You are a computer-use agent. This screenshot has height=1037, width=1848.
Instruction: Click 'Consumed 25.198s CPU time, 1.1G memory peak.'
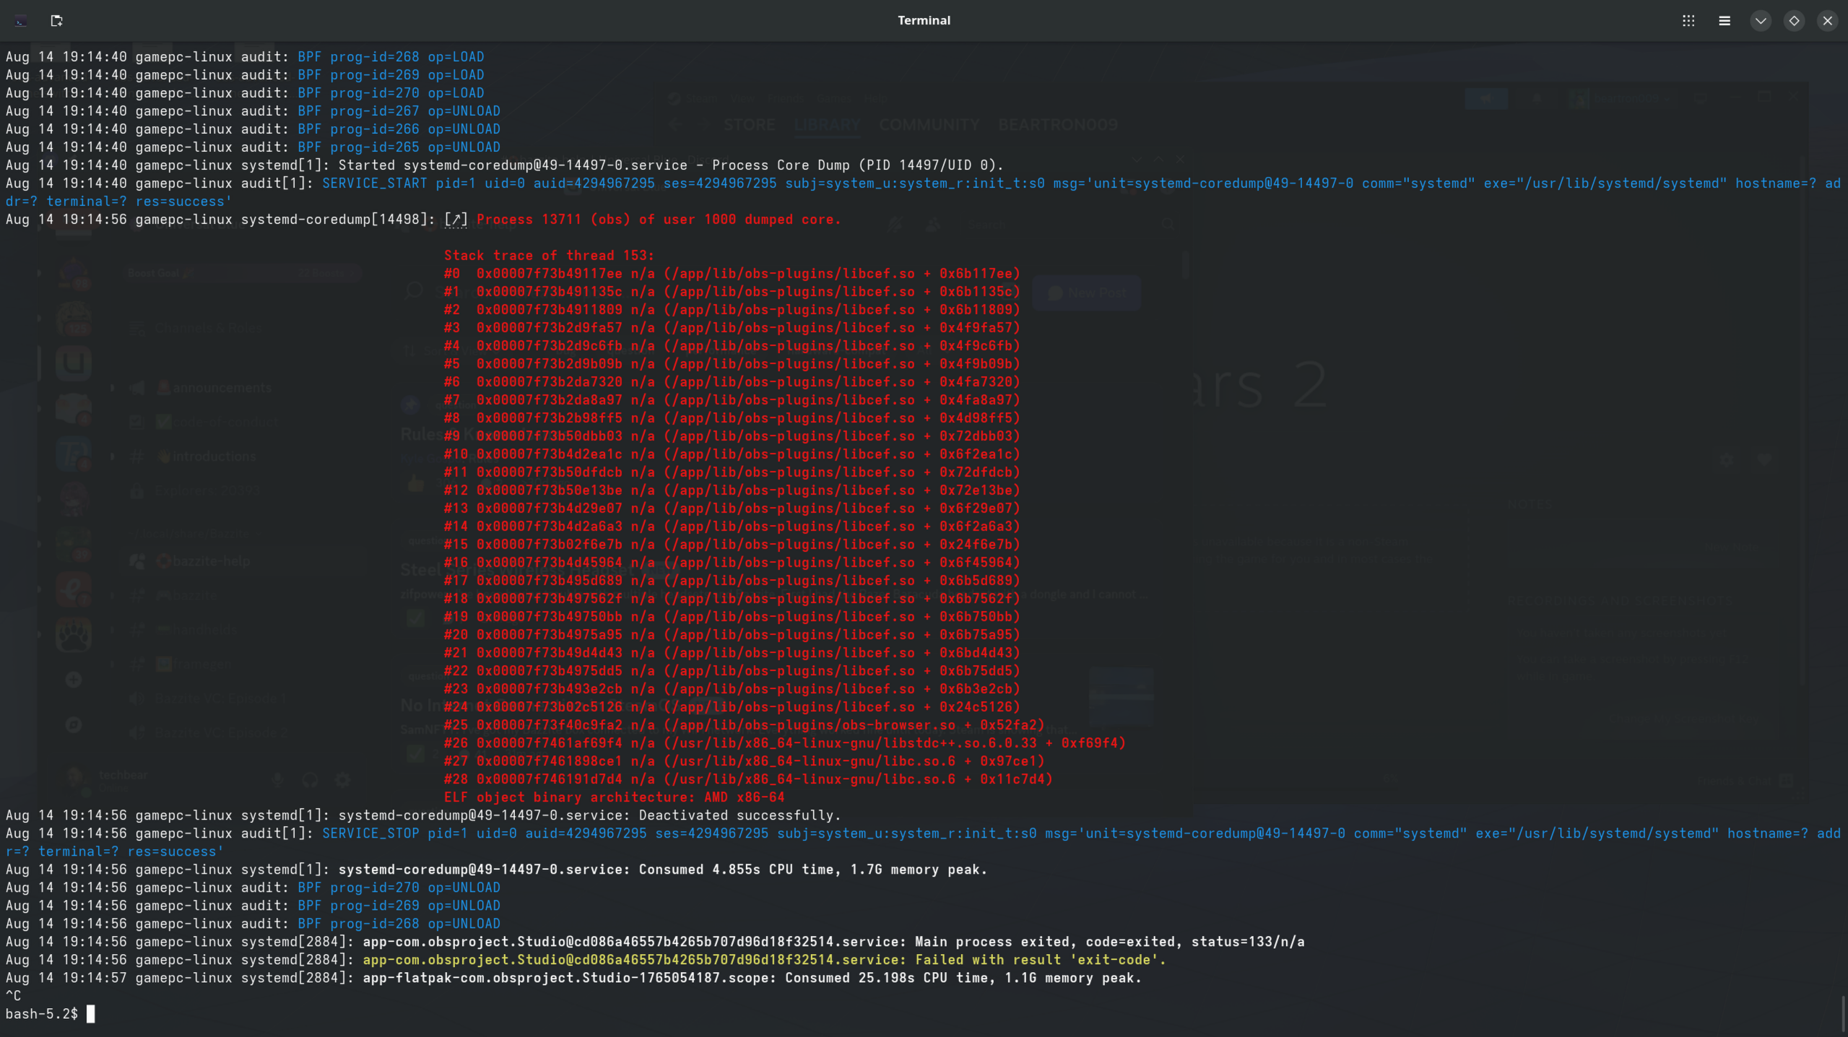tap(963, 978)
